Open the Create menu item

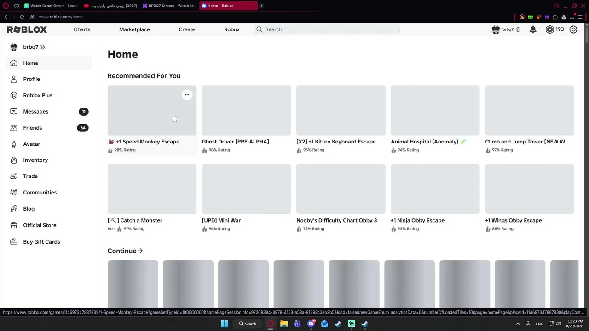(x=187, y=29)
